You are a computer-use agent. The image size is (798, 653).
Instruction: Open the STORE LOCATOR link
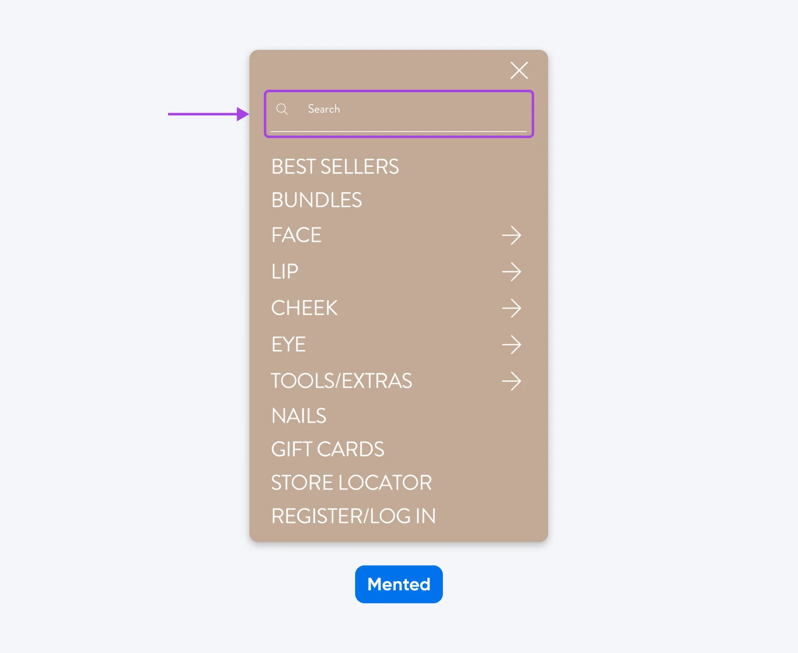[x=351, y=482]
